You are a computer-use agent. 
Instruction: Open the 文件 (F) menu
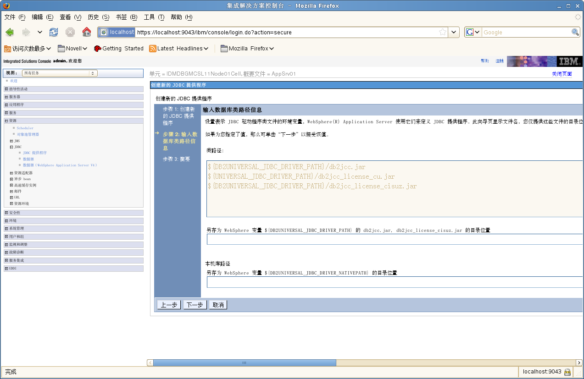15,17
